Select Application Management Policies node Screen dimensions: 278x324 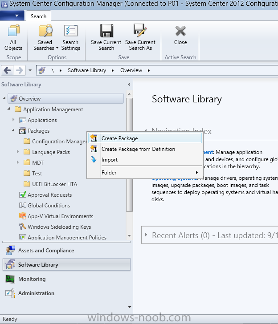[67, 237]
